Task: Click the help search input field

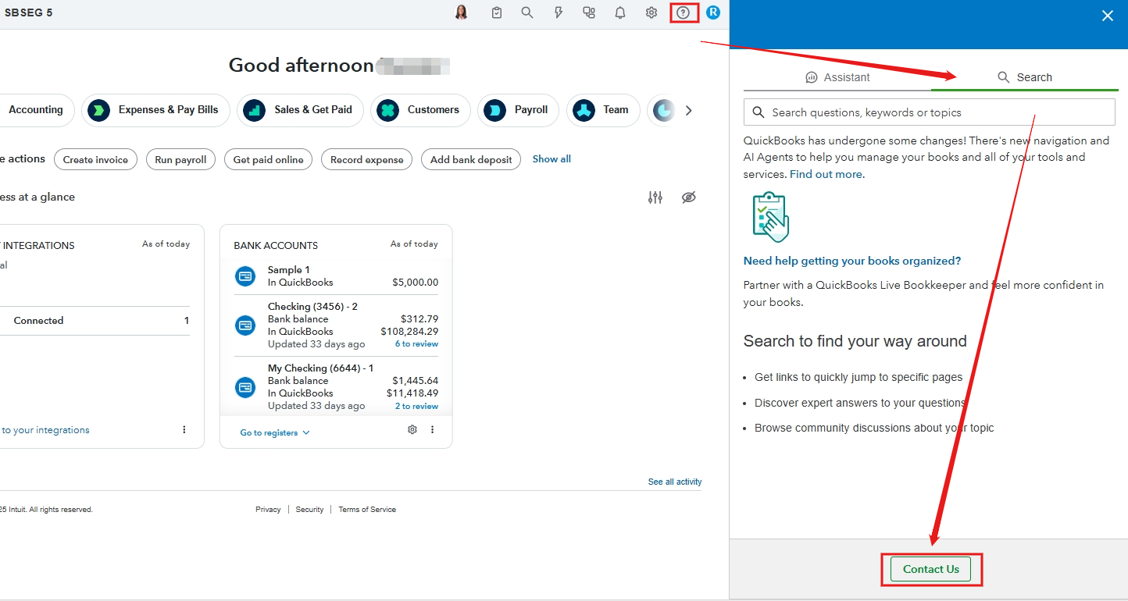Action: (930, 112)
